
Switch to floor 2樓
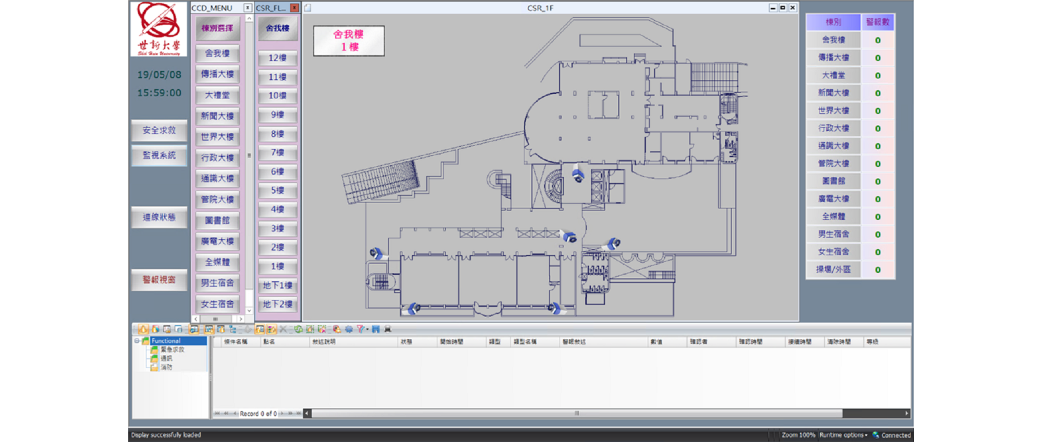278,248
